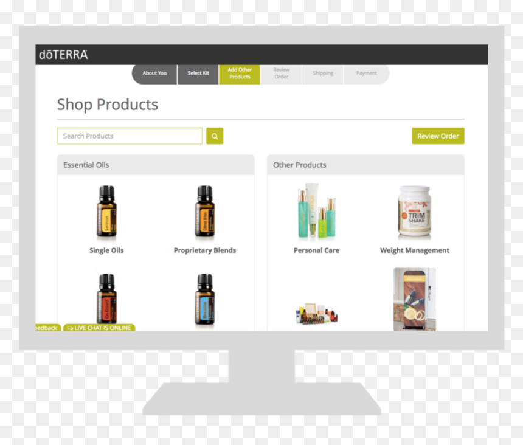Click the Other Products panel header

365,165
